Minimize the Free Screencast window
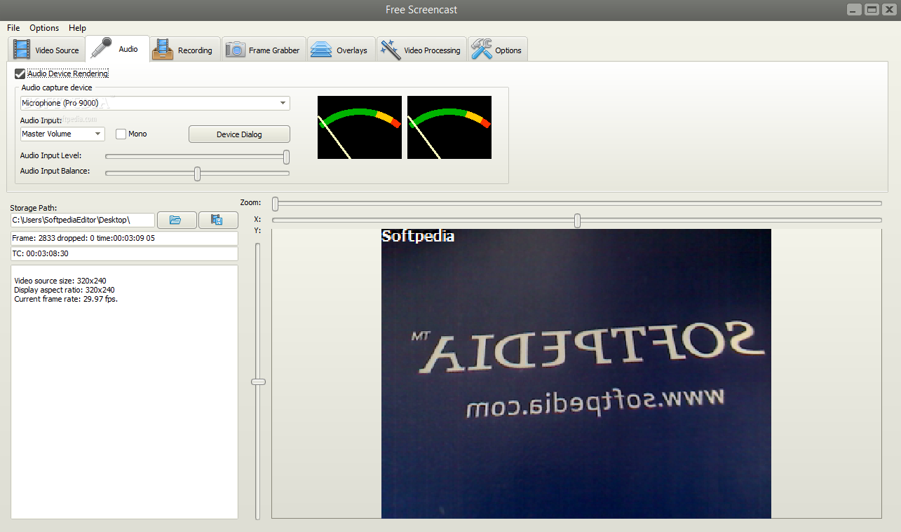The height and width of the screenshot is (532, 901). (x=855, y=9)
